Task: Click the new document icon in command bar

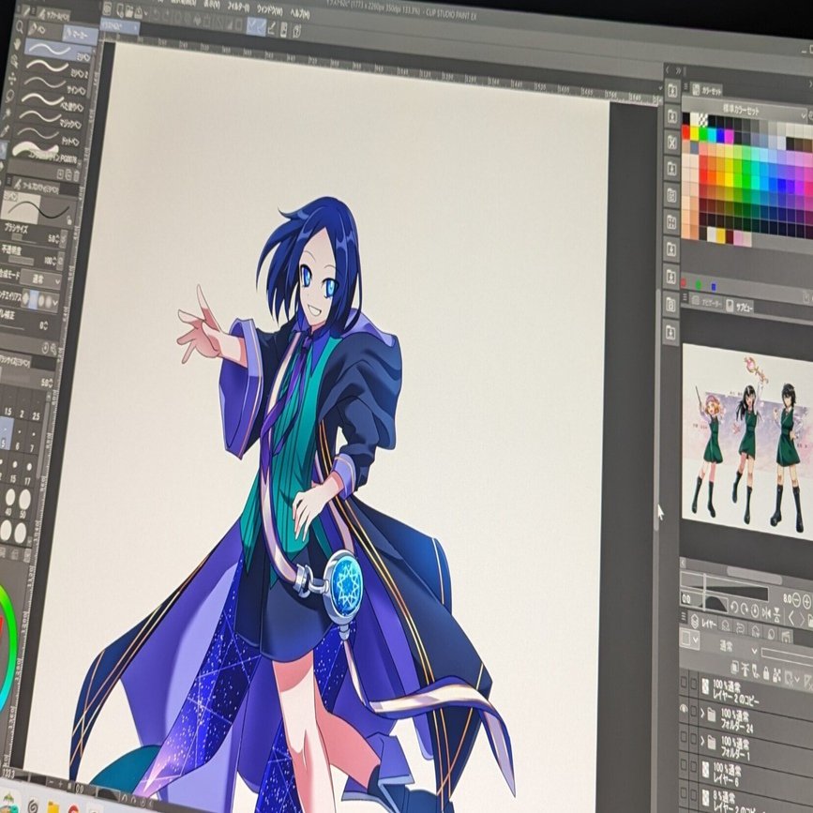Action: (x=120, y=12)
